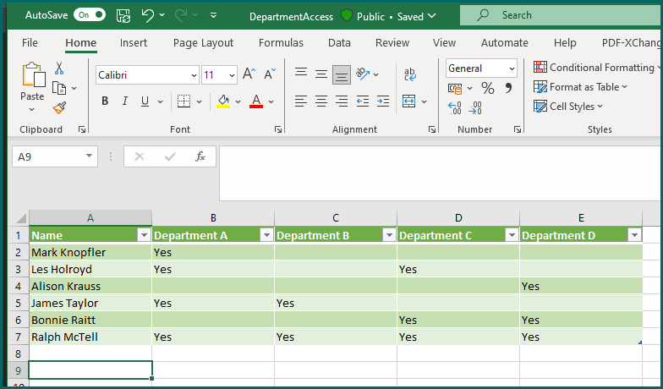Increase font size with larger A
Viewport: 663px width, 389px height.
249,74
